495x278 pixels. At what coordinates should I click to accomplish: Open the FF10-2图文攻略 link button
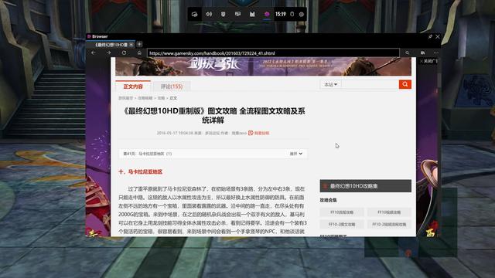(342, 225)
